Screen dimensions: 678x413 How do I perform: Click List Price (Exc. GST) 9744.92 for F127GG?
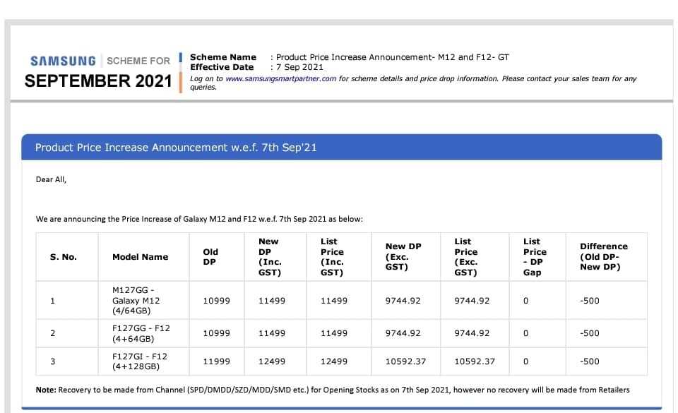pyautogui.click(x=472, y=333)
